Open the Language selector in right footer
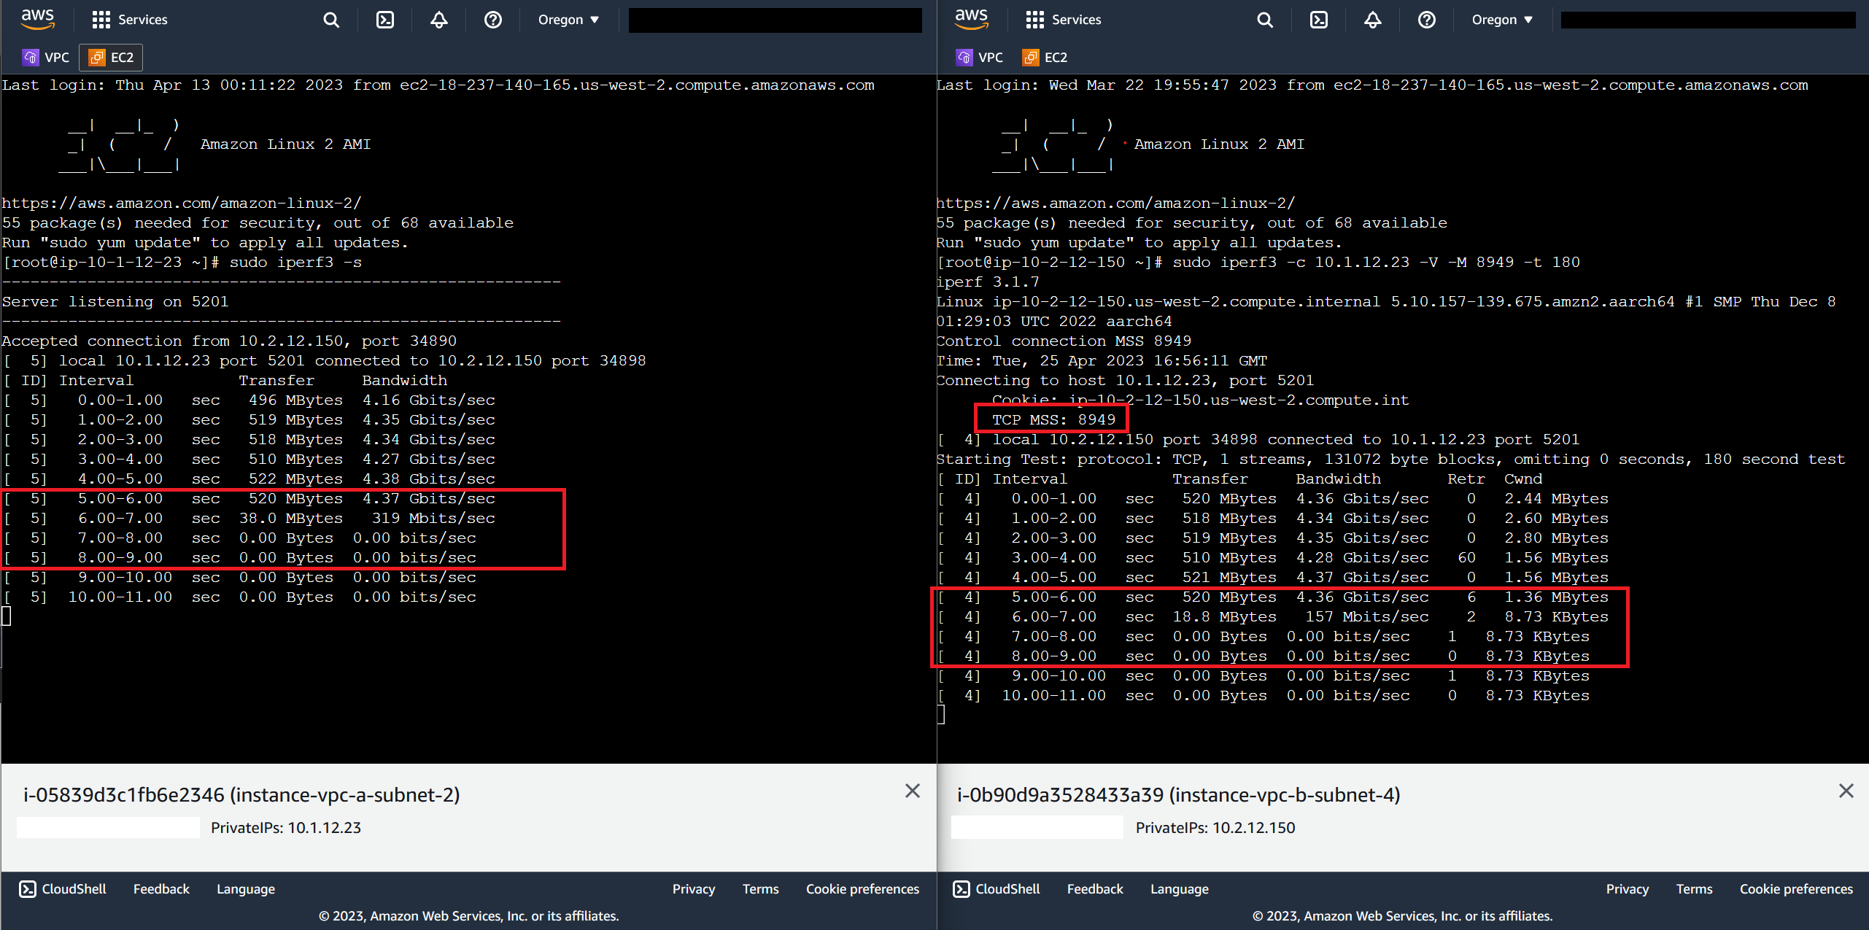 1179,888
